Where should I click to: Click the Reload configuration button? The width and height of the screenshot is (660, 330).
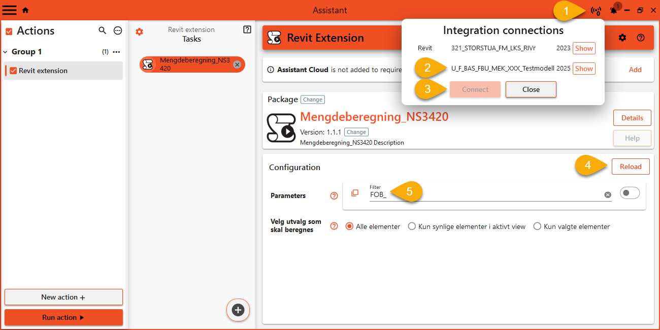(631, 167)
